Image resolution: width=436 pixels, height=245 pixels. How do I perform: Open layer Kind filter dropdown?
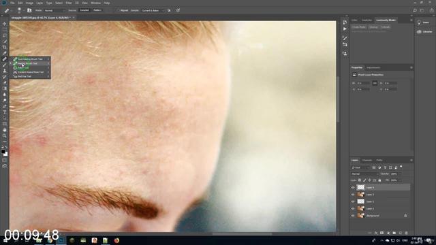[x=360, y=167]
